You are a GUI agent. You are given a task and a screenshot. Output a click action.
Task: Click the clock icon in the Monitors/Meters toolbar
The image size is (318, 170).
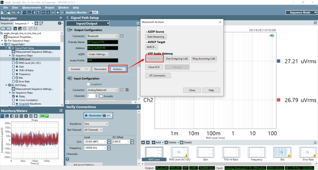coord(36,116)
